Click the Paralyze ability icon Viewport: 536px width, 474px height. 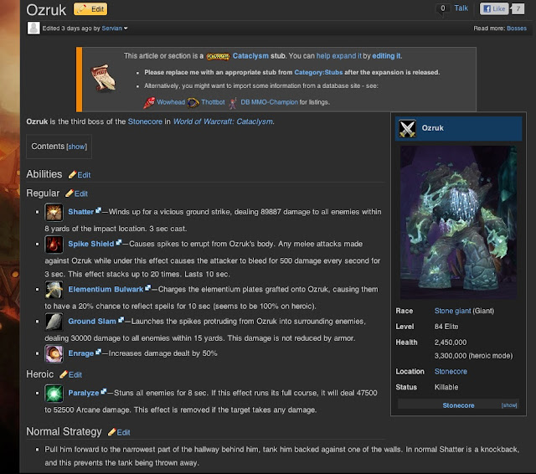[54, 394]
